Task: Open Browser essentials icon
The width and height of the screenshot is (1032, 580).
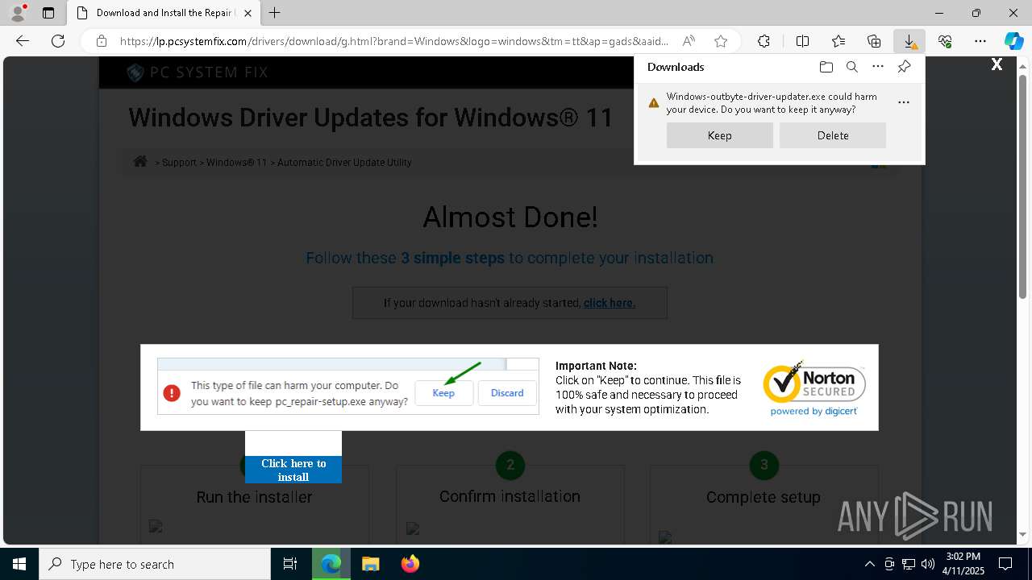Action: pos(945,41)
